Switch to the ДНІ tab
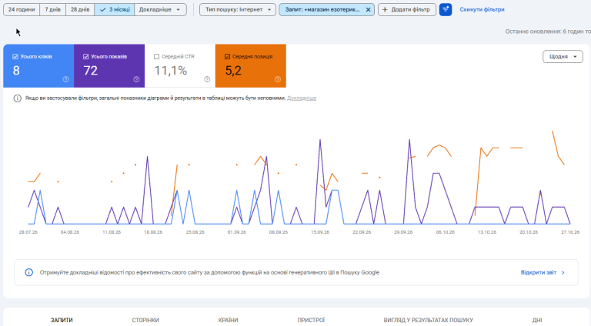 (537, 320)
